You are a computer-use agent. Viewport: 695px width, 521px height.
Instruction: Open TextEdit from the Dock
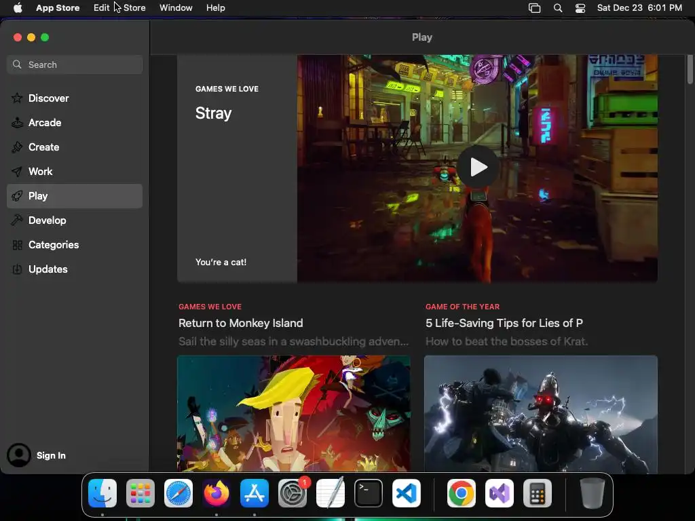point(331,493)
